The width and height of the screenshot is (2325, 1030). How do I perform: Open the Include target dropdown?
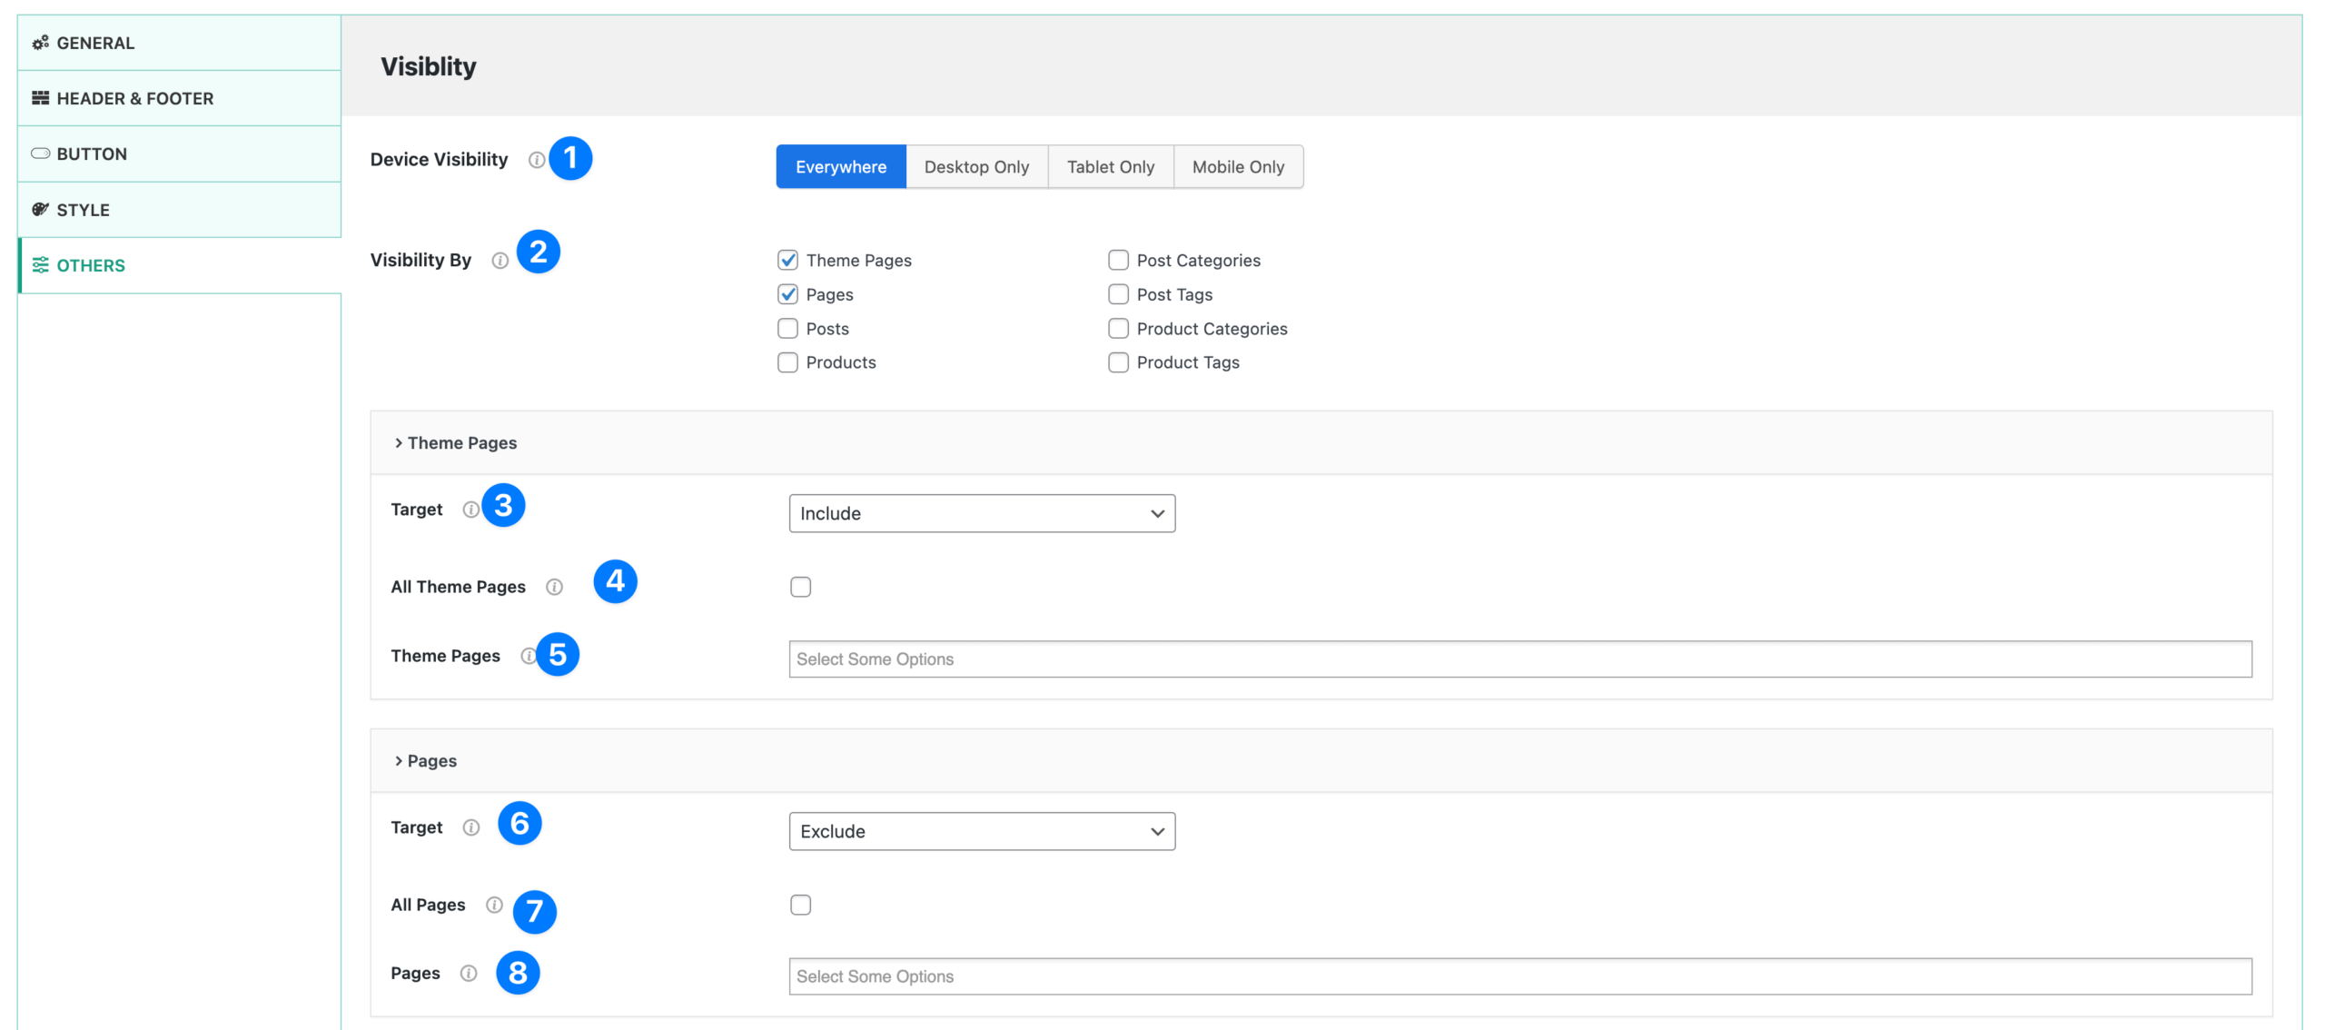(x=981, y=513)
